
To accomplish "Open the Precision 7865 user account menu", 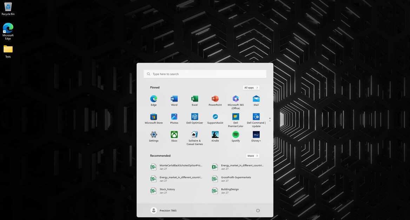I will tap(164, 211).
